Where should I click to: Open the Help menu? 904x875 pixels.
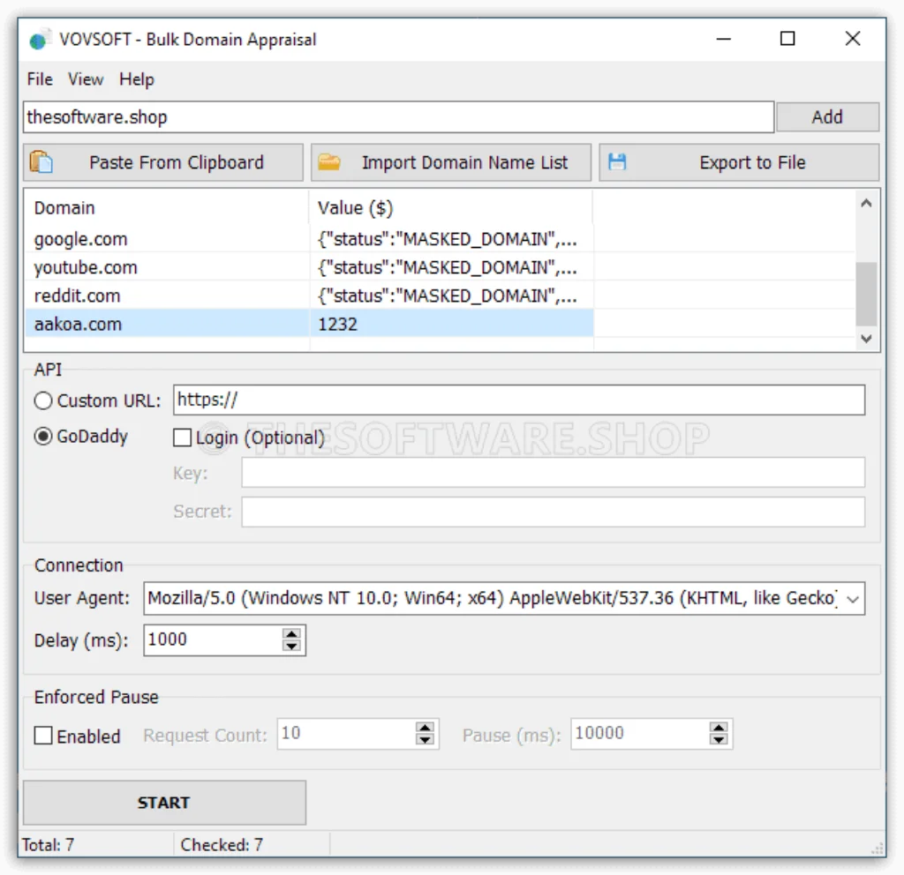point(137,79)
